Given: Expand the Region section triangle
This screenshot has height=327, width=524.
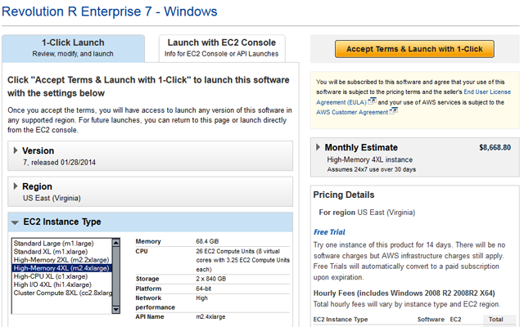Looking at the screenshot, I should pos(16,186).
